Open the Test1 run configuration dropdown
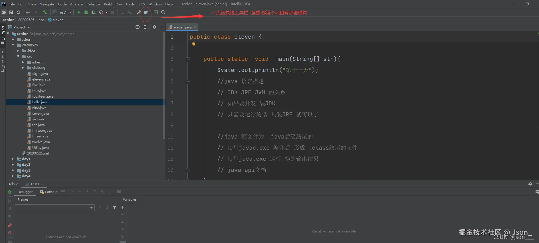The height and width of the screenshot is (243, 539). click(62, 12)
